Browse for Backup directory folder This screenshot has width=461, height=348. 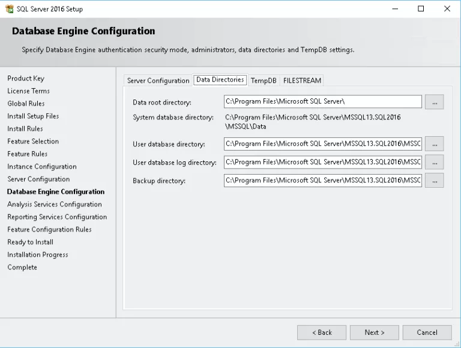pyautogui.click(x=434, y=181)
